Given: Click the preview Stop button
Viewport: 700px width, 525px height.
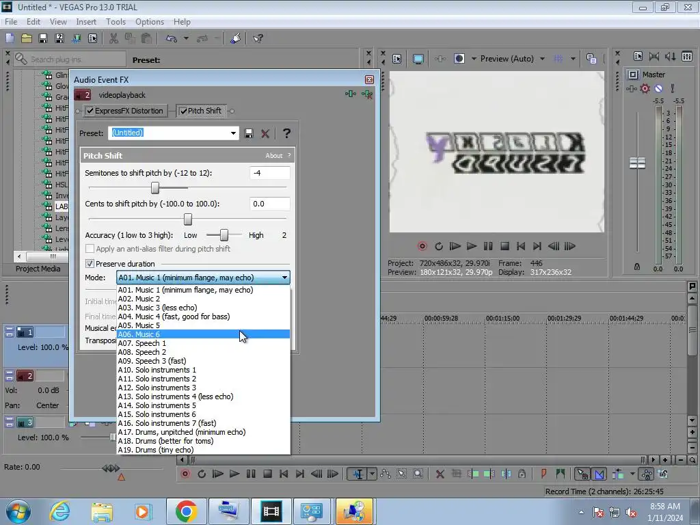Looking at the screenshot, I should tap(504, 246).
